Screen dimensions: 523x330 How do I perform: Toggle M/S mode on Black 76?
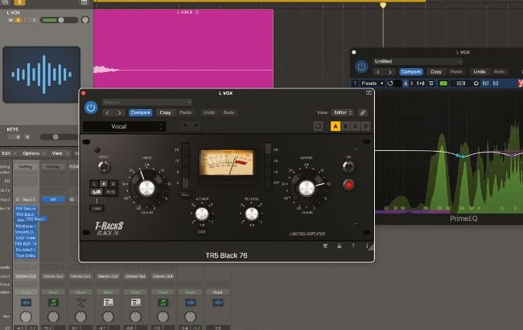pos(113,192)
